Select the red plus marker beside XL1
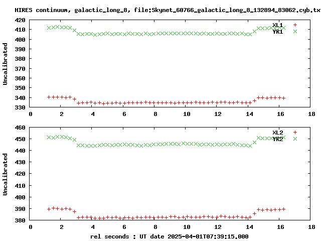Viewport: 321px width, 241px height. pos(295,25)
